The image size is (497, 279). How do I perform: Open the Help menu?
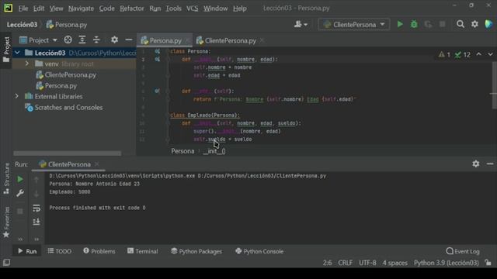(x=240, y=9)
